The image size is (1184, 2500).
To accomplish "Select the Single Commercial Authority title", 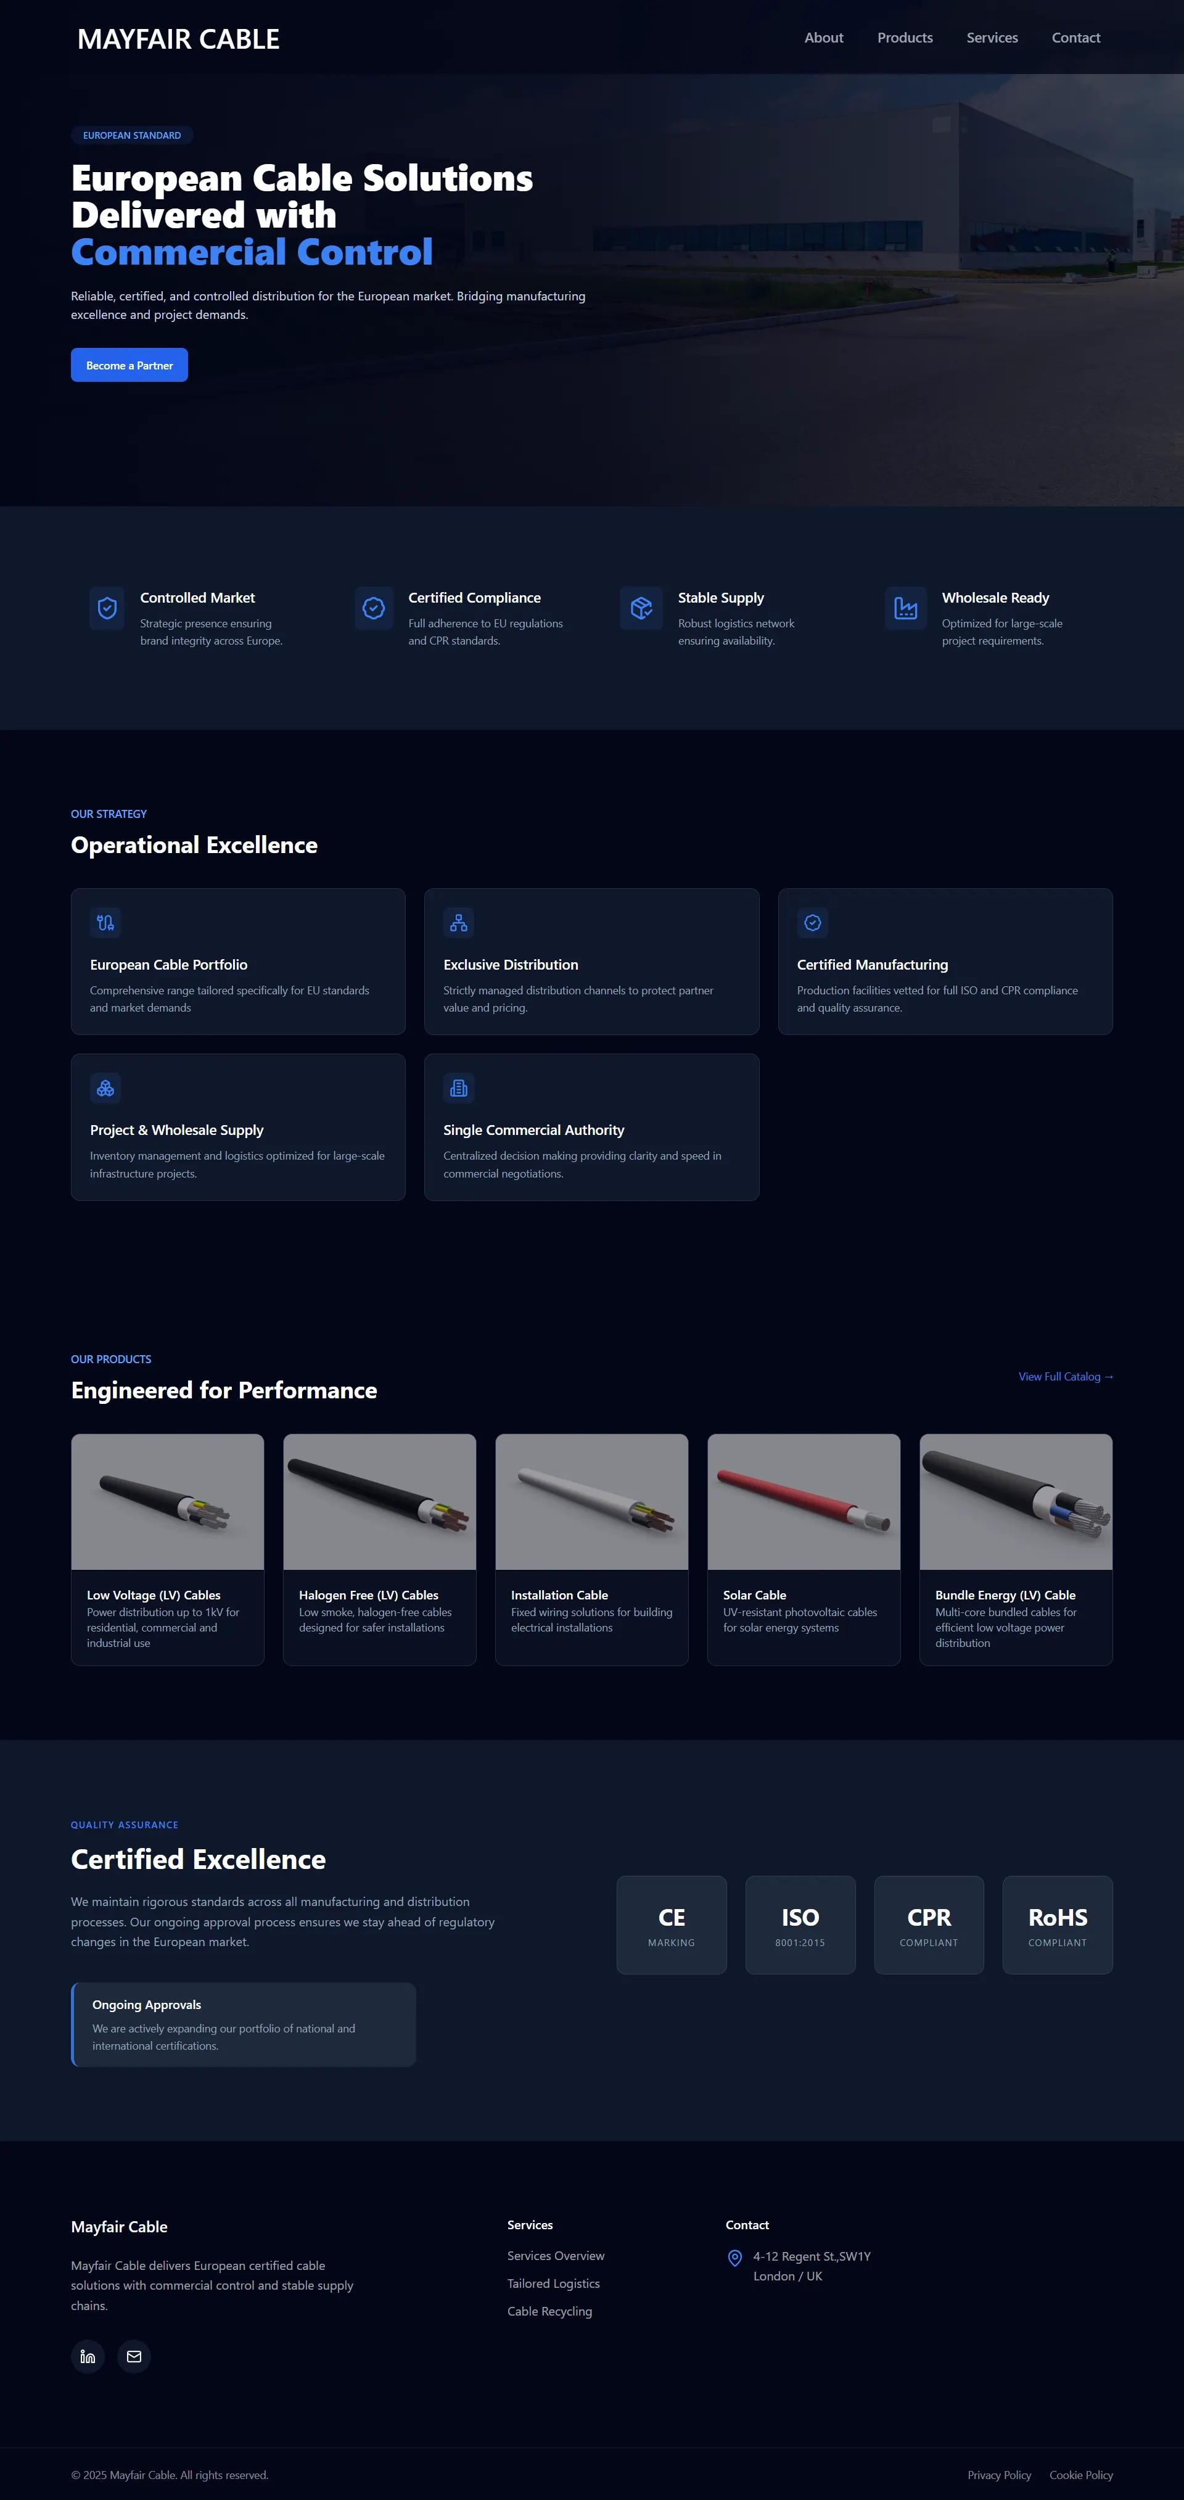I will (x=534, y=1129).
